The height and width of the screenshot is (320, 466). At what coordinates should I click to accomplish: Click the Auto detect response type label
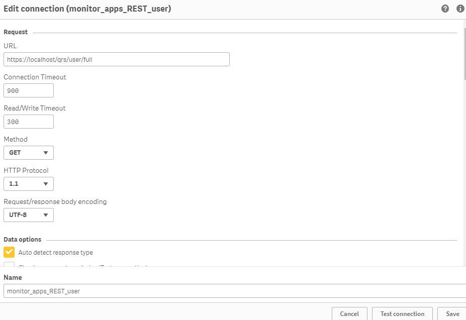55,253
